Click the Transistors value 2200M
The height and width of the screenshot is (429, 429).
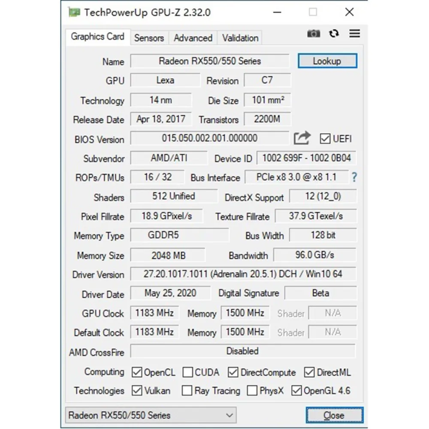[x=267, y=119]
